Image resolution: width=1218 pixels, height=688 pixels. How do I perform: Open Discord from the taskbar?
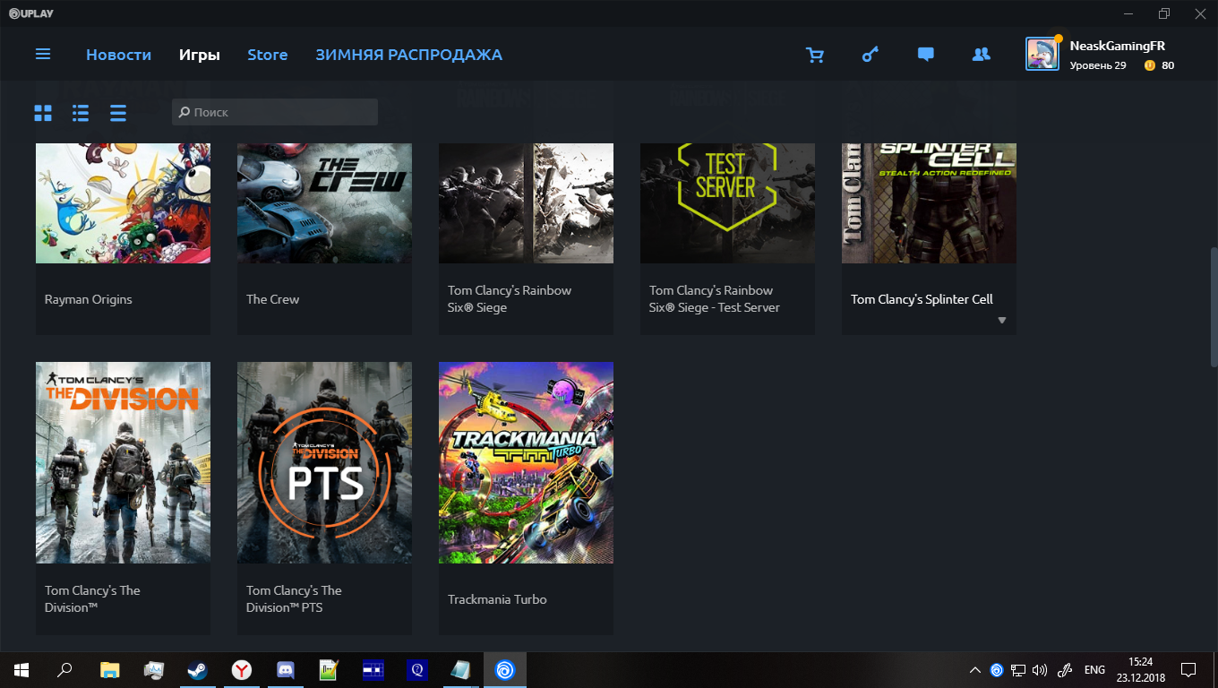click(285, 669)
